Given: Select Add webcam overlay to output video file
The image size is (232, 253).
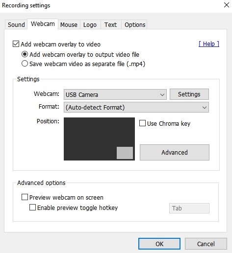Looking at the screenshot, I should [x=25, y=54].
